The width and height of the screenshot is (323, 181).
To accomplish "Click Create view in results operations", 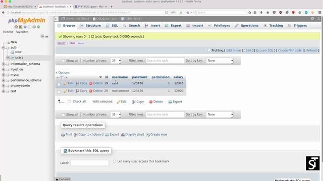I will coord(156,134).
